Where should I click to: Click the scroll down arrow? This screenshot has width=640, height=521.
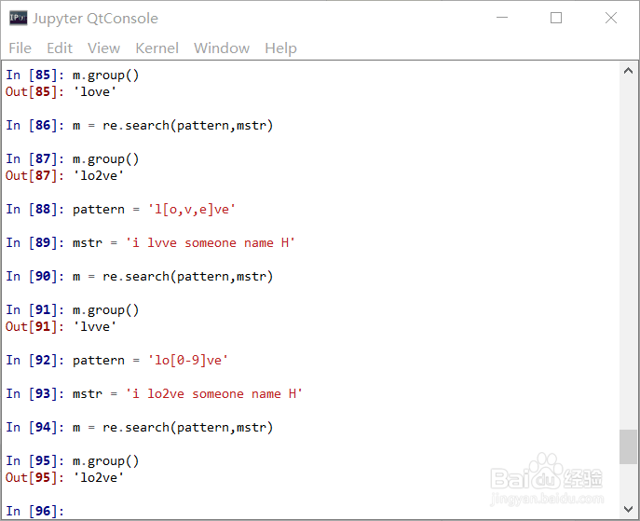click(628, 509)
